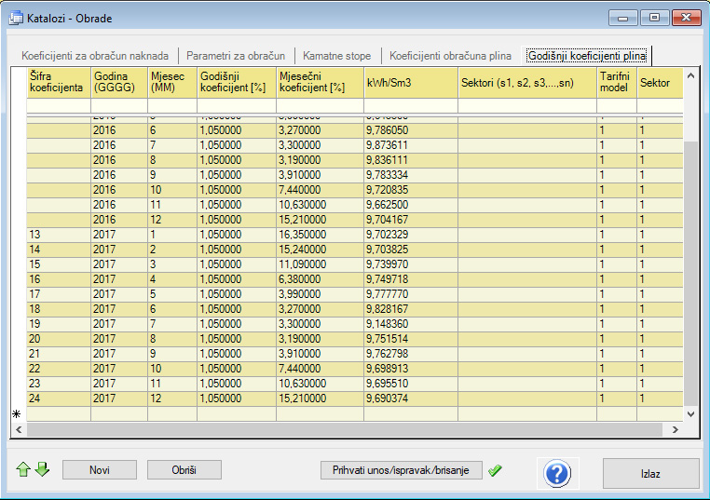Switch to Koeficijenti za obračun naknada tab
The width and height of the screenshot is (710, 500).
click(95, 56)
